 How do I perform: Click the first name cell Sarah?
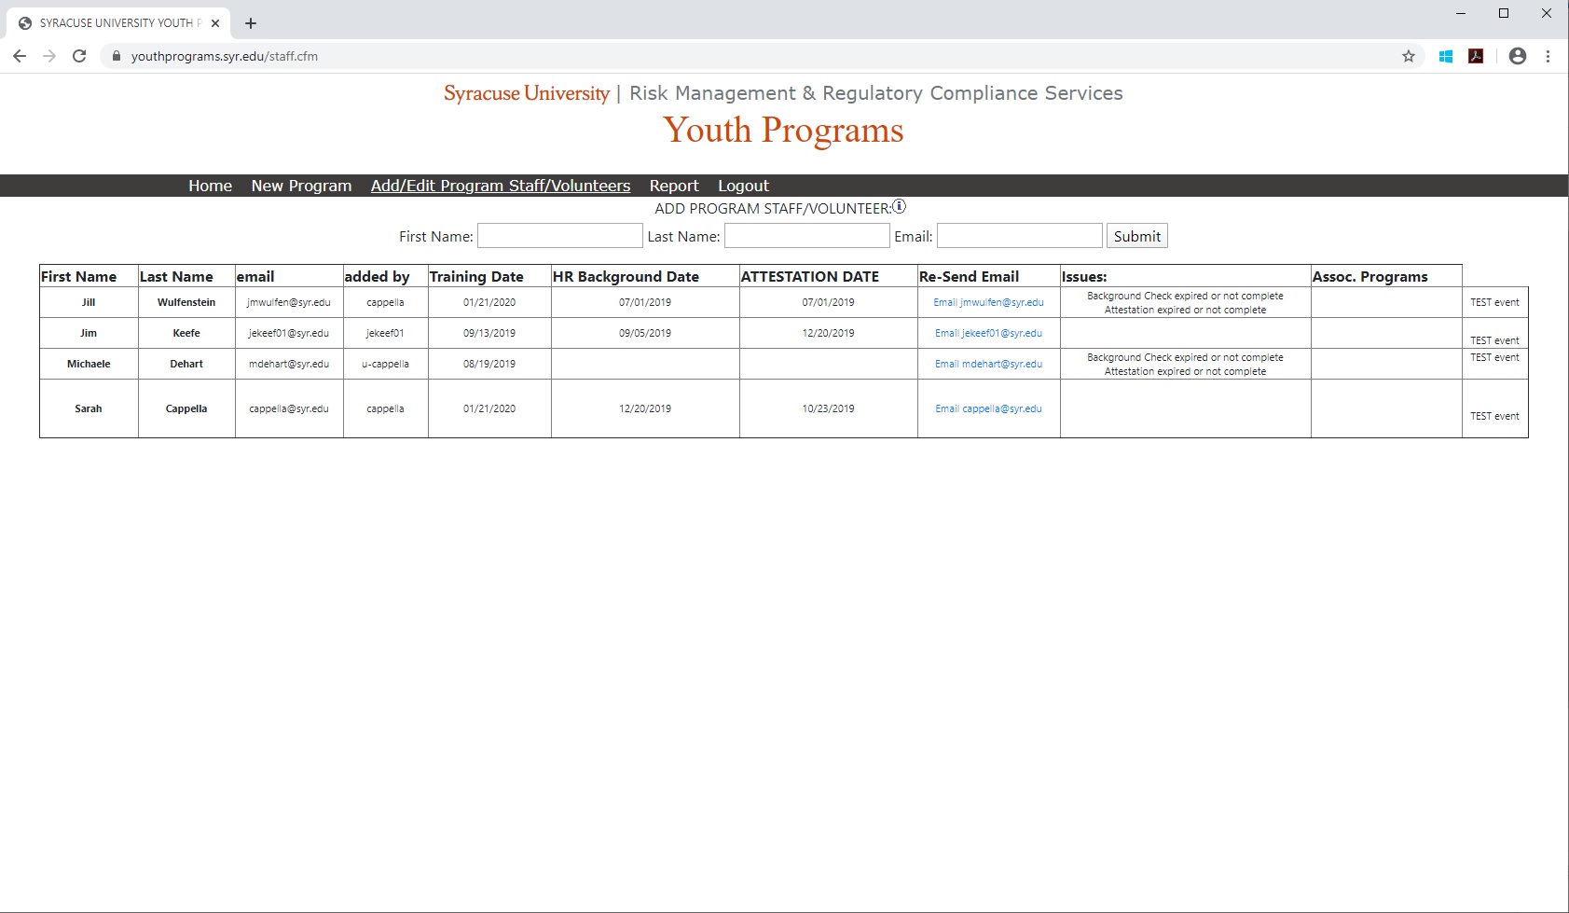89,408
